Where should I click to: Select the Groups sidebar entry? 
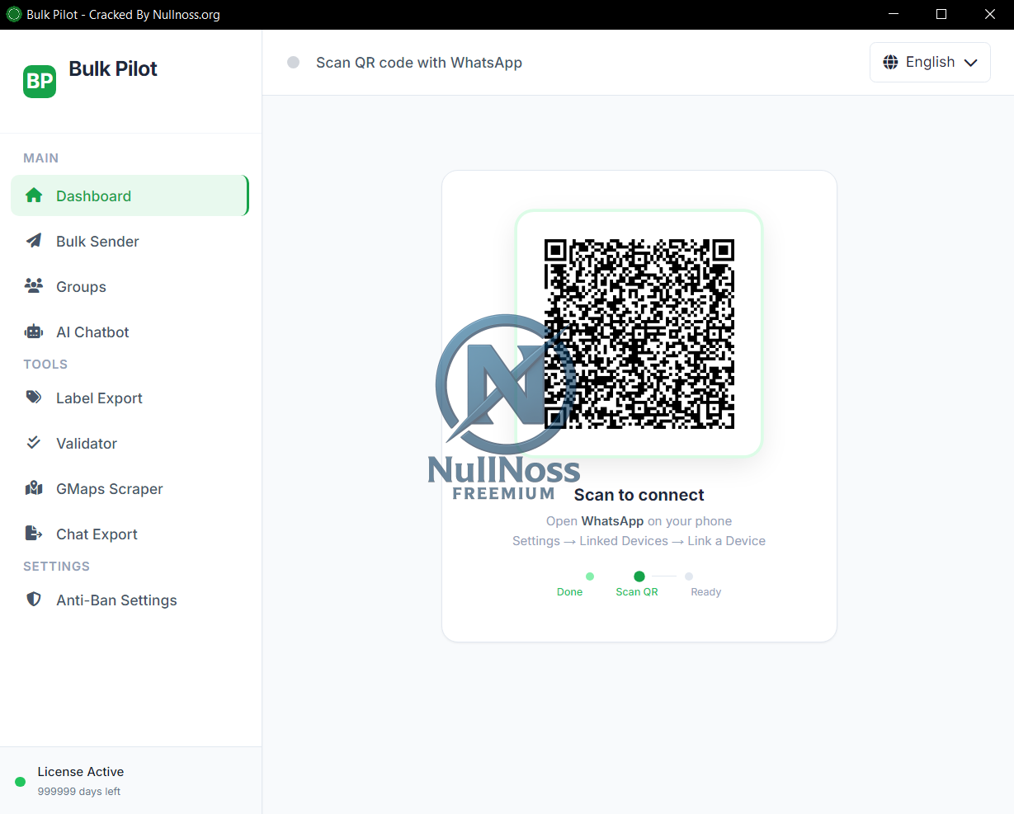coord(81,287)
